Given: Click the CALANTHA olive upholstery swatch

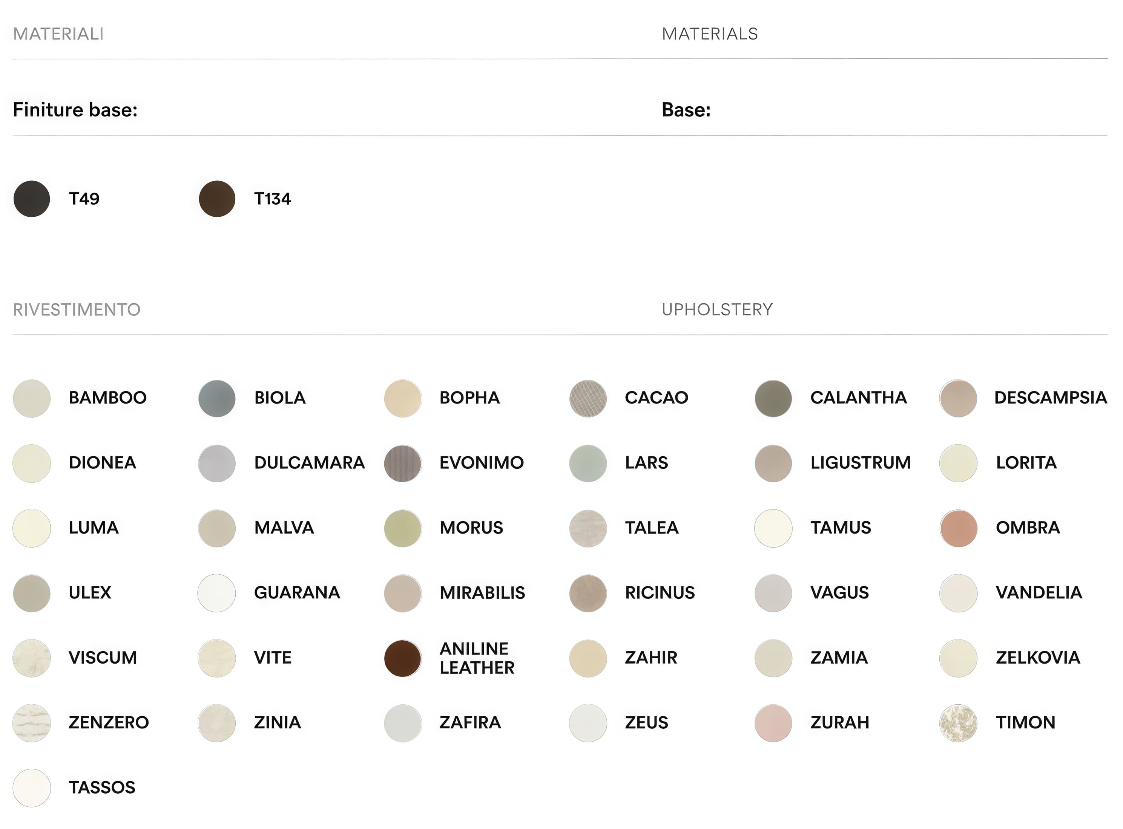Looking at the screenshot, I should click(x=773, y=398).
